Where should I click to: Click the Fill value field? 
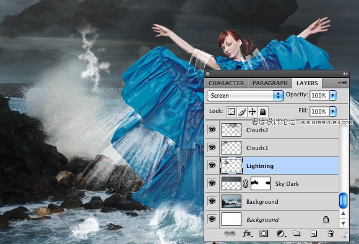pos(319,111)
